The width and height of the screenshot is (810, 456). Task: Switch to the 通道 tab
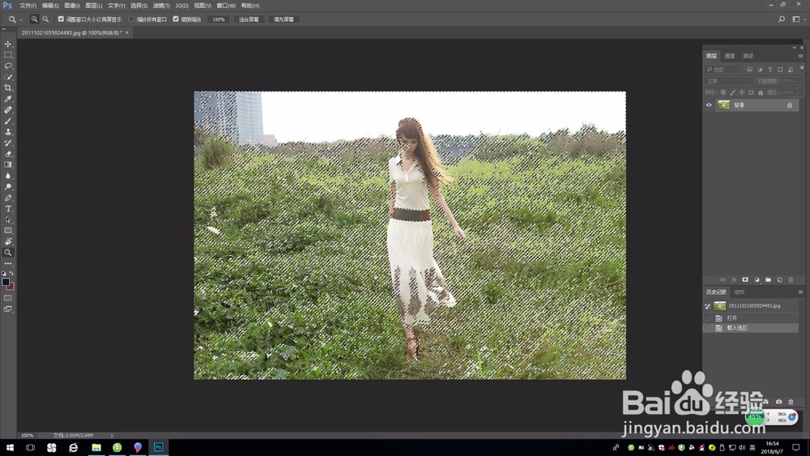click(730, 56)
